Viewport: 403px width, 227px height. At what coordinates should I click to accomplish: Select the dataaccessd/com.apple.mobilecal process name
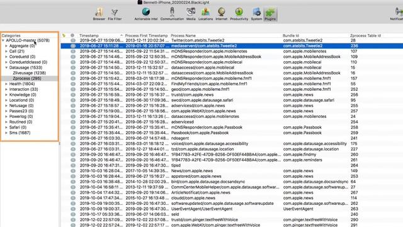[x=203, y=67]
